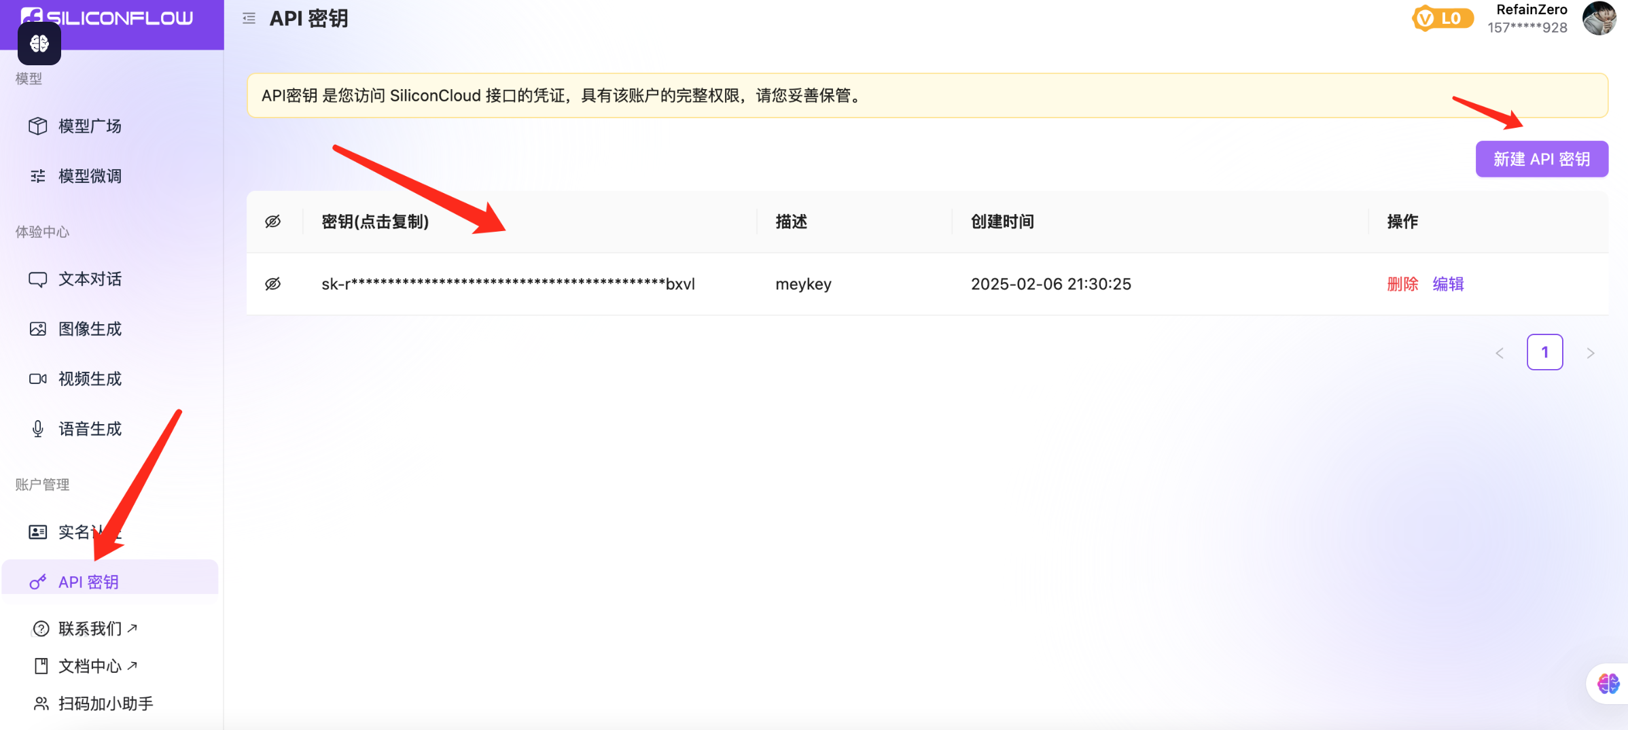Click the 描述 column header
The height and width of the screenshot is (730, 1628).
point(791,222)
